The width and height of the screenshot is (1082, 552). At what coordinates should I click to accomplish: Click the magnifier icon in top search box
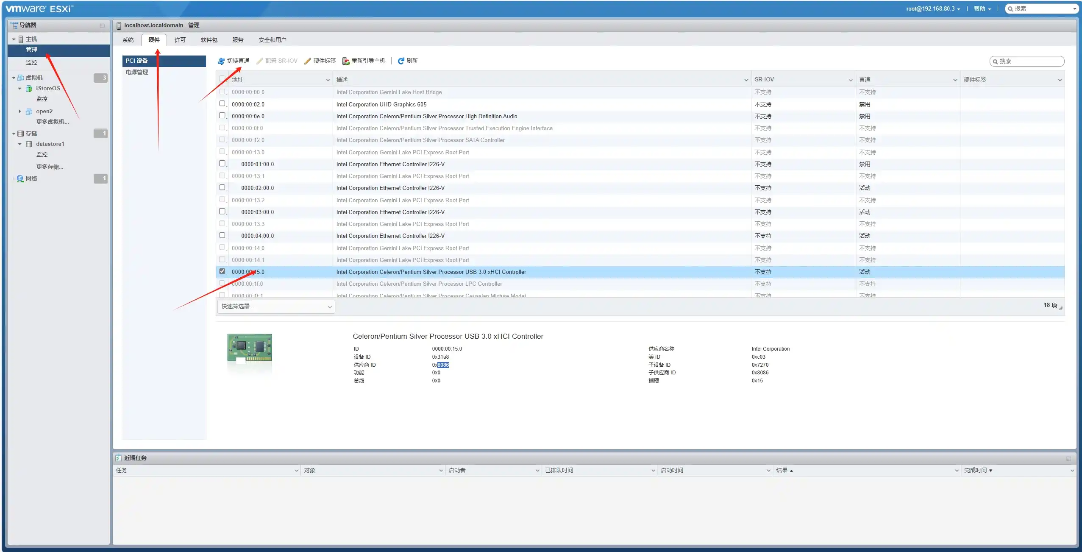(1010, 9)
